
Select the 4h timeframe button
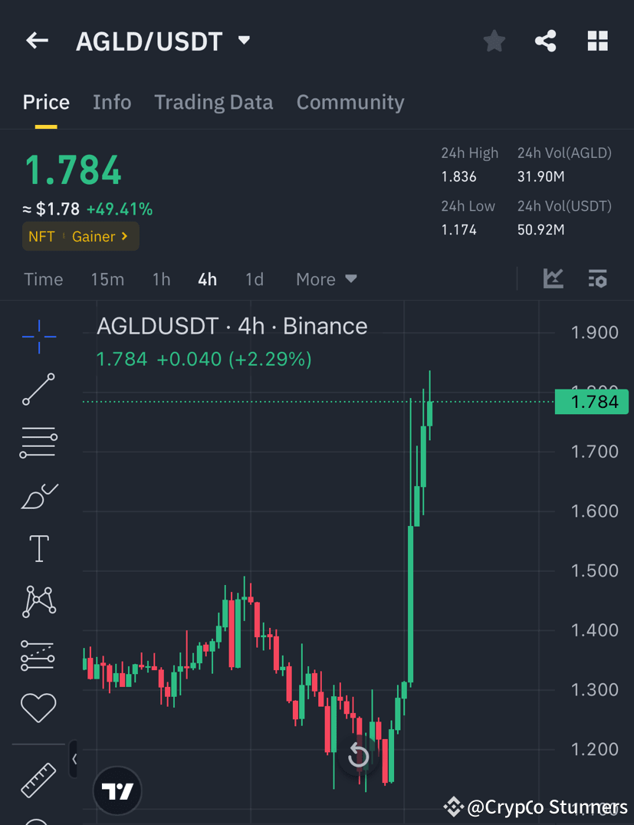[x=206, y=279]
